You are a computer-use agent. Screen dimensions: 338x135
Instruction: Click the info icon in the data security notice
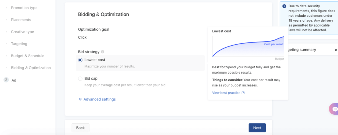285,6
